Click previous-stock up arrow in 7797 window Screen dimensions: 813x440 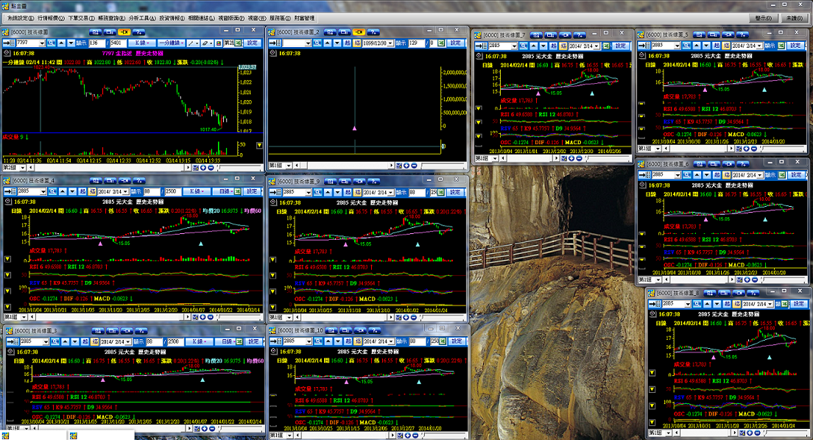pos(61,43)
